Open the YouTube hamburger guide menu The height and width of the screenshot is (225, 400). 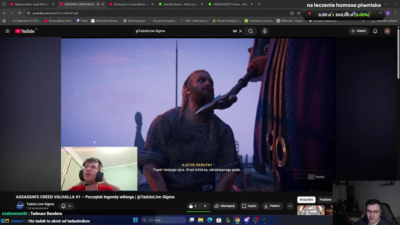point(7,31)
